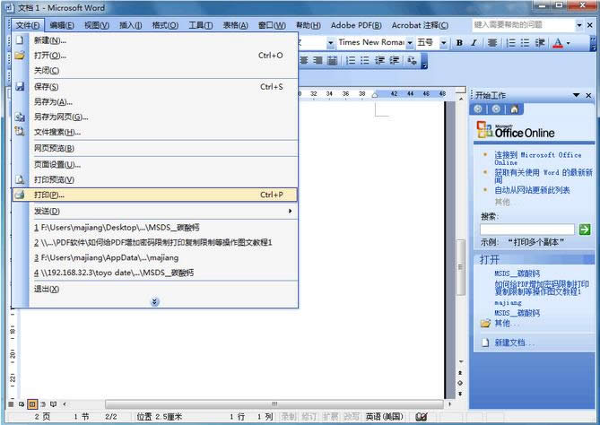Choose 另存为(A)... in File menu
The width and height of the screenshot is (600, 425).
[x=53, y=101]
